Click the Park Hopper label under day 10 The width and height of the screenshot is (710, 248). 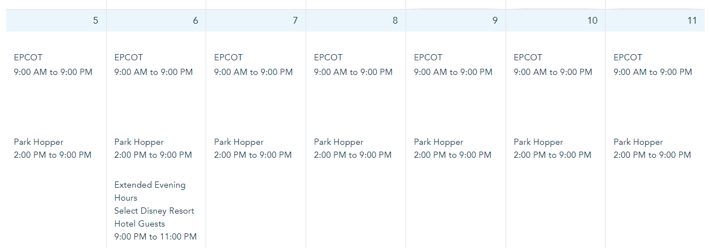[x=538, y=142]
